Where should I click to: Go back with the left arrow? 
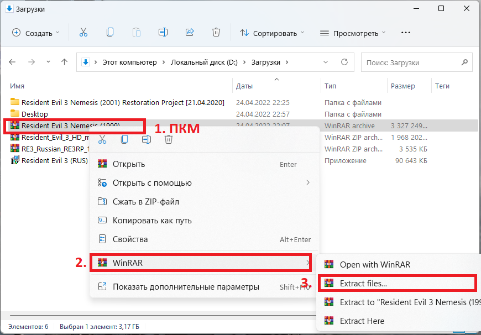12,62
